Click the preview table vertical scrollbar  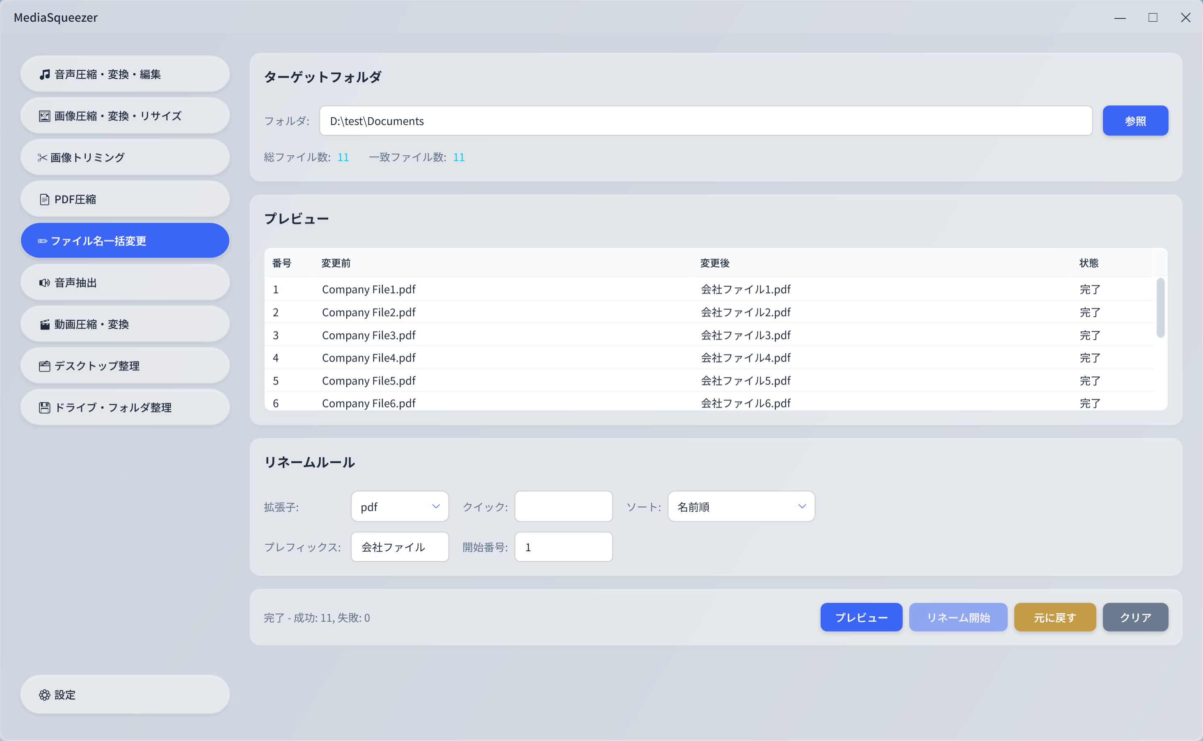1160,308
